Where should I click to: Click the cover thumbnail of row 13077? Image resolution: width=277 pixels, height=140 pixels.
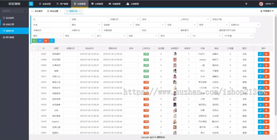pyautogui.click(x=175, y=110)
